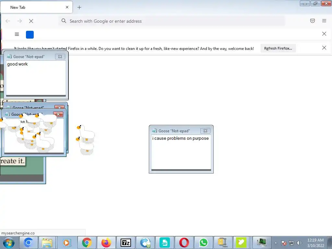Open the hamburger menu beside blue square
332x249 pixels.
point(17,34)
